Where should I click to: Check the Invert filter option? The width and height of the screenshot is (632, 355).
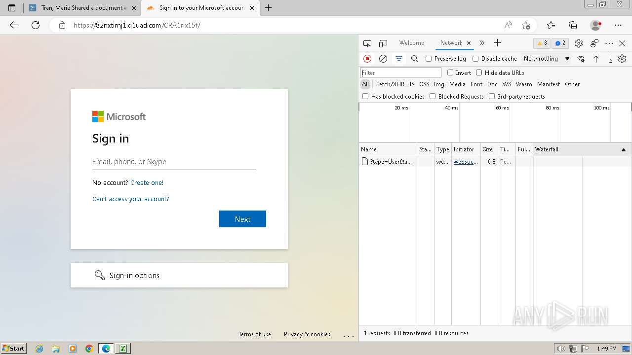click(450, 72)
